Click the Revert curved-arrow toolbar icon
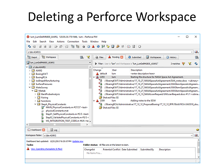 [x=61, y=47]
